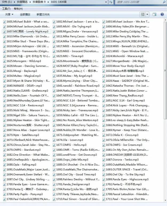Click the search magnifier icon

click(x=164, y=2)
